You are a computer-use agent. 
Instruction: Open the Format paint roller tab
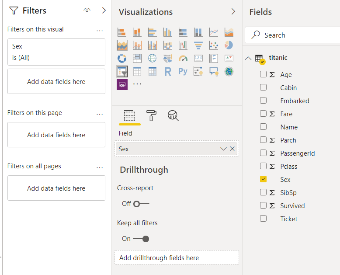(x=151, y=115)
